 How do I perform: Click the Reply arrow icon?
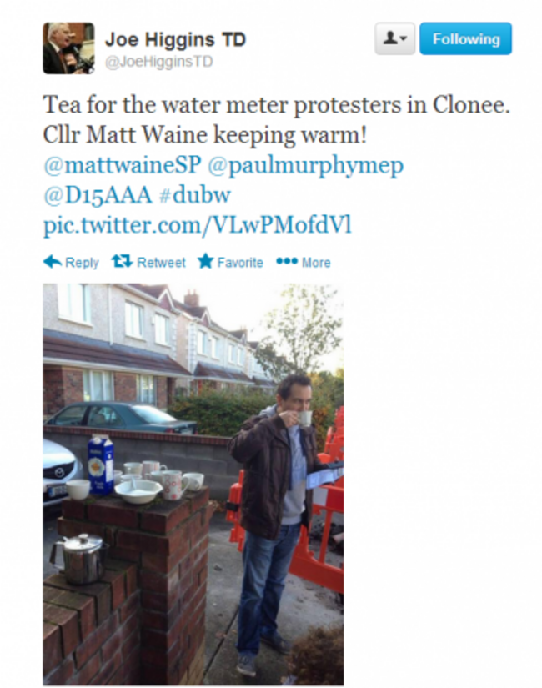pyautogui.click(x=53, y=262)
